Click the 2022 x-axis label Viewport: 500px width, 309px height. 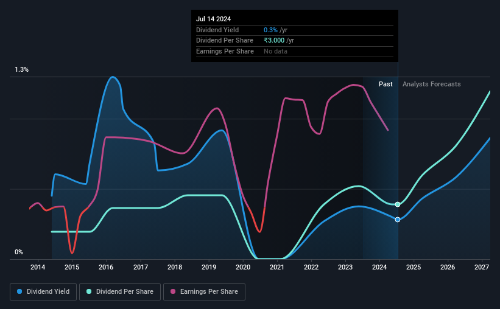pos(311,267)
